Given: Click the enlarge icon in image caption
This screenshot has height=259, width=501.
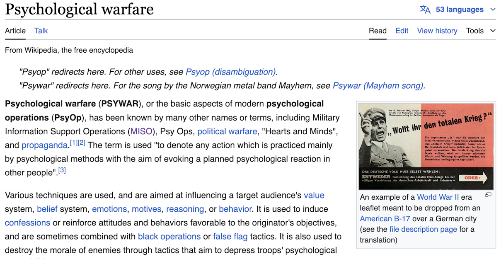Looking at the screenshot, I should click(x=488, y=195).
